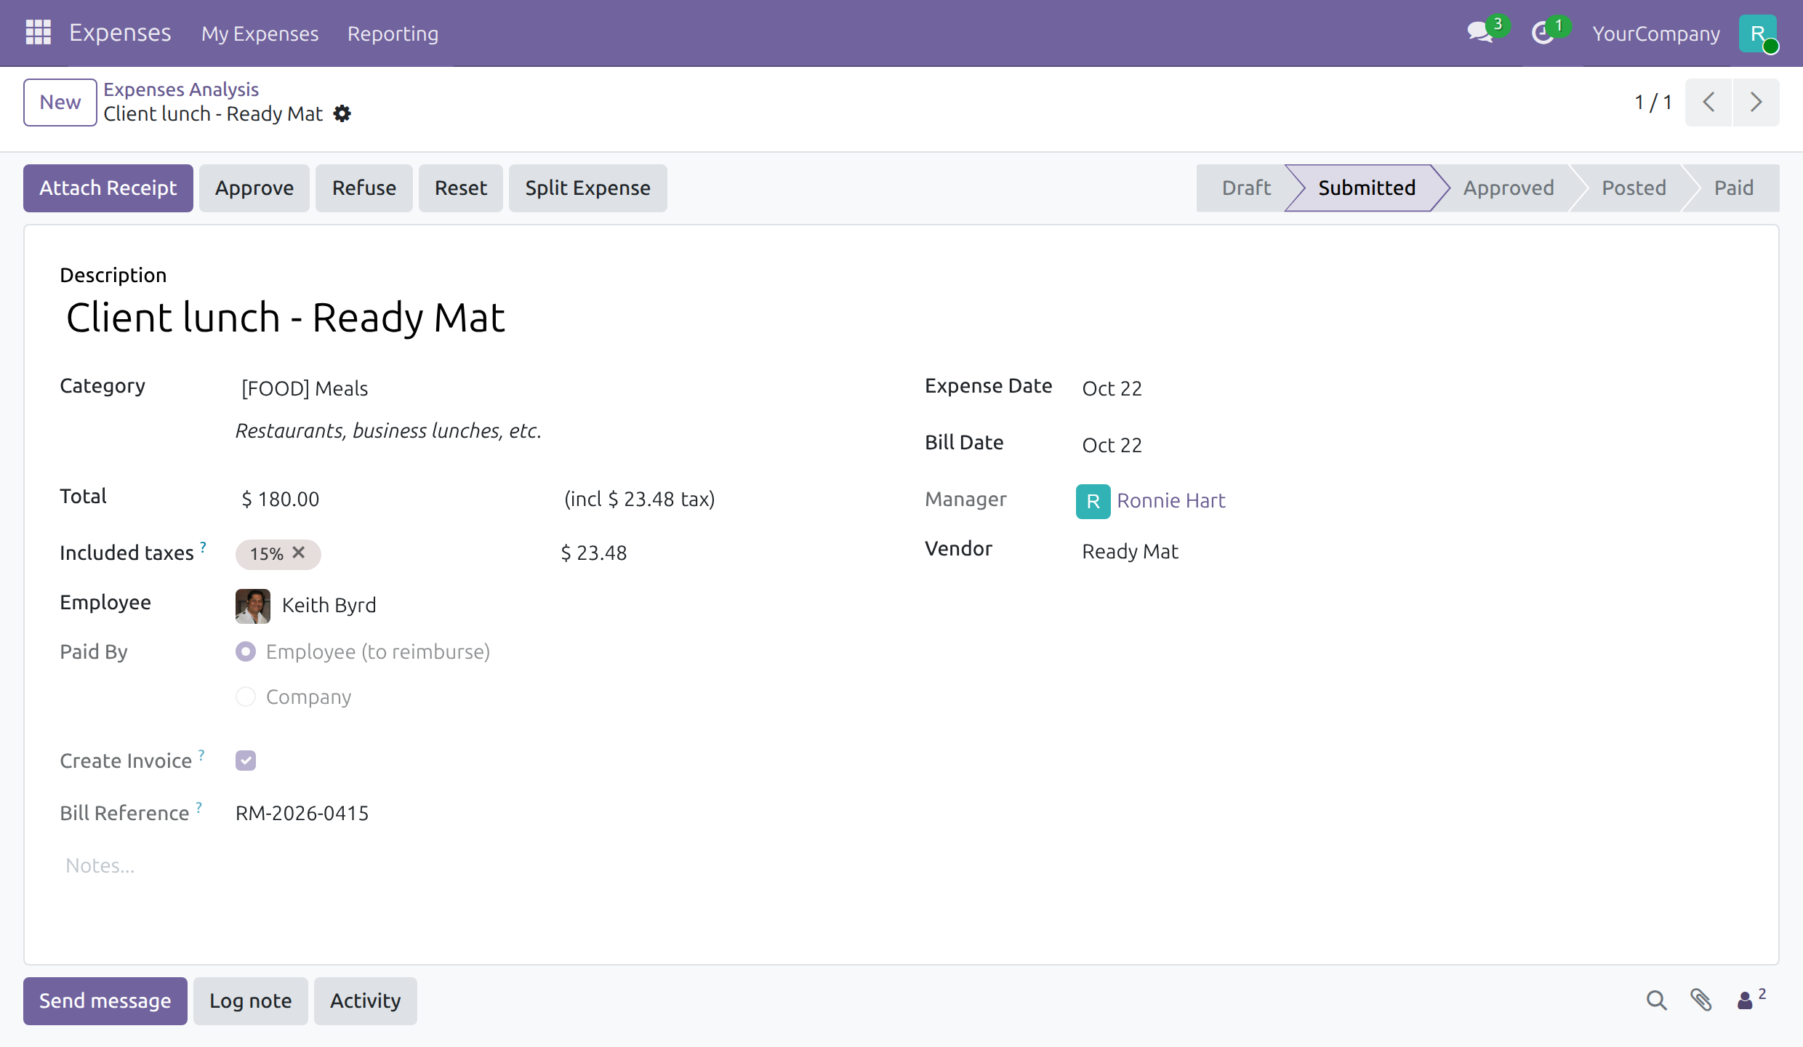Create a New expense
1803x1047 pixels.
[x=60, y=102]
